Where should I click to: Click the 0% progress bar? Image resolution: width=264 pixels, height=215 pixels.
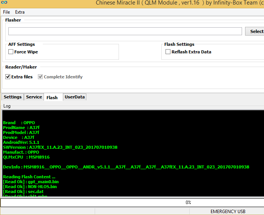(132, 203)
